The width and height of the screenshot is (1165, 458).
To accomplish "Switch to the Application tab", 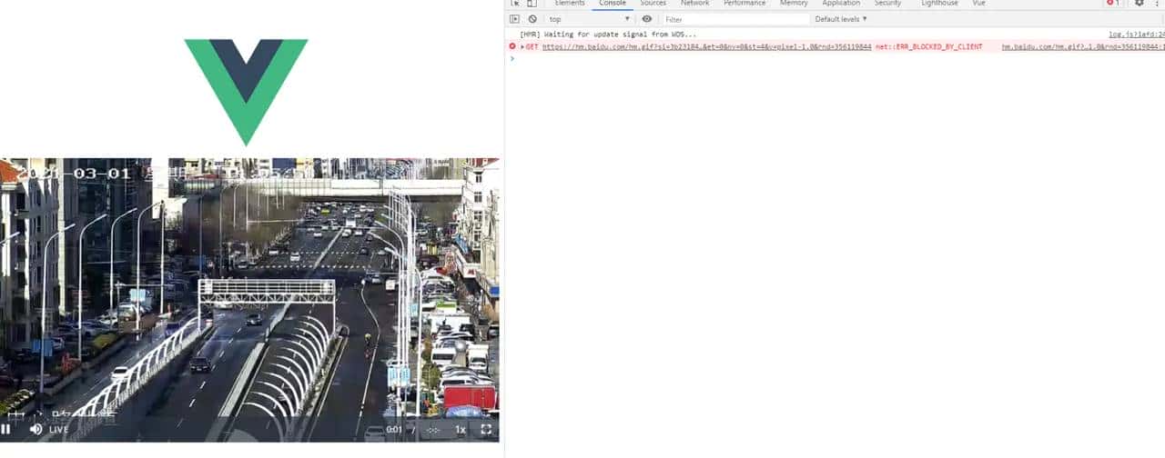I will pyautogui.click(x=841, y=4).
